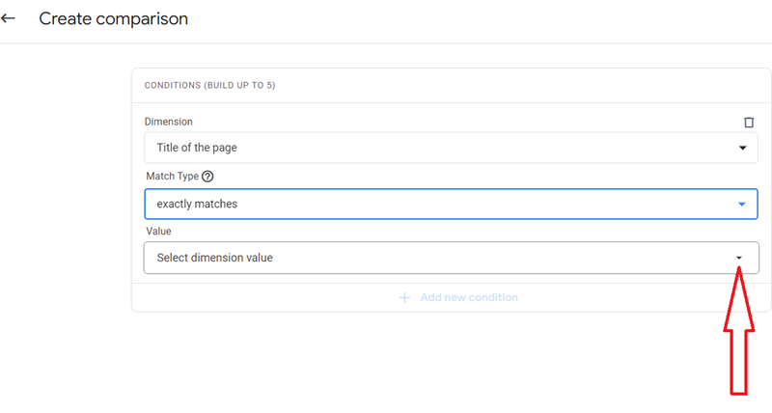
Task: Go back using the arrow beside Create comparison
Action: (8, 18)
